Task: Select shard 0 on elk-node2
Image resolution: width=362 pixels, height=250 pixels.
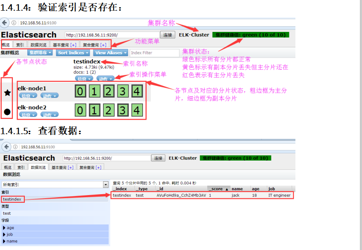Action: 80,110
